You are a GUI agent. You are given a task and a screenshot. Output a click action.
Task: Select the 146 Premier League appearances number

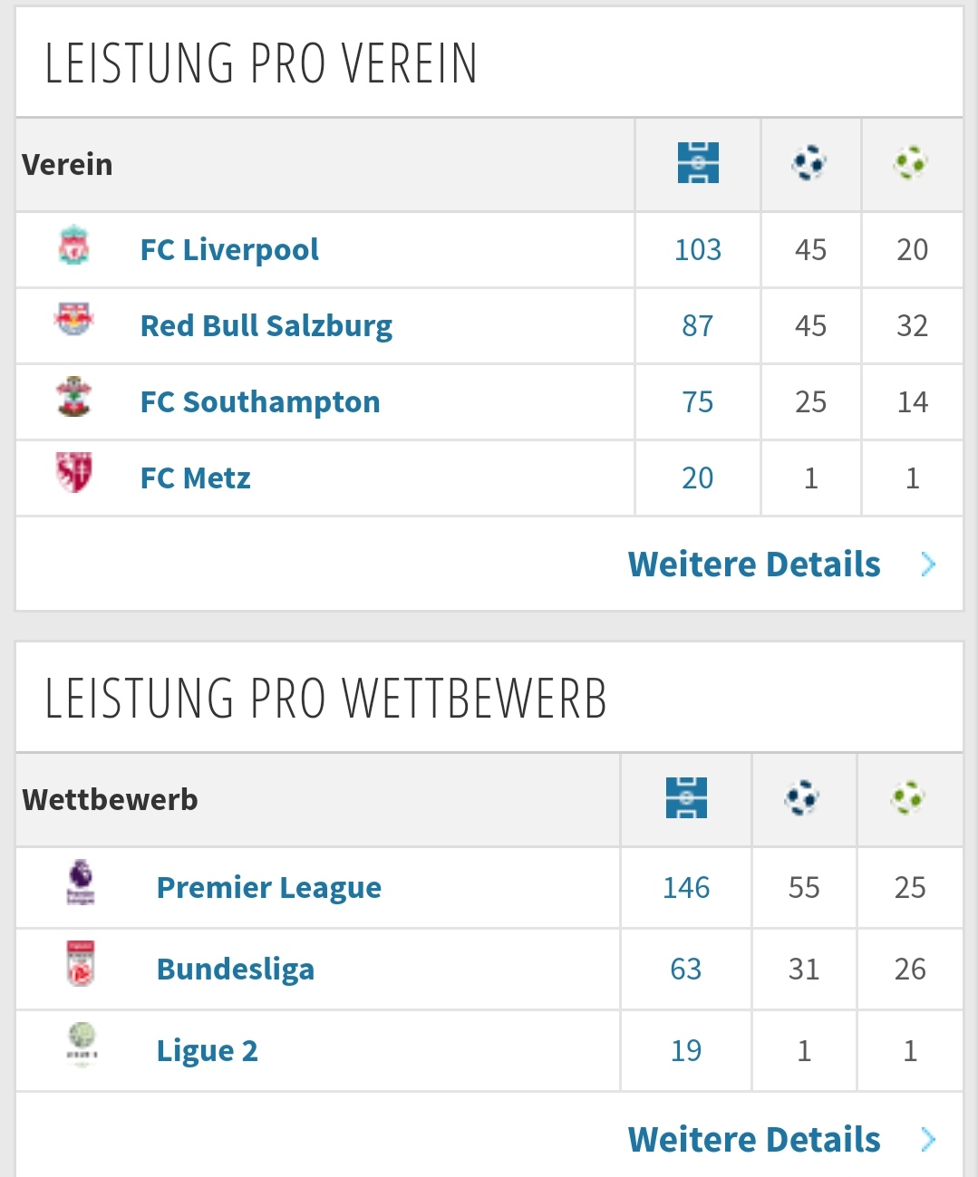click(686, 887)
